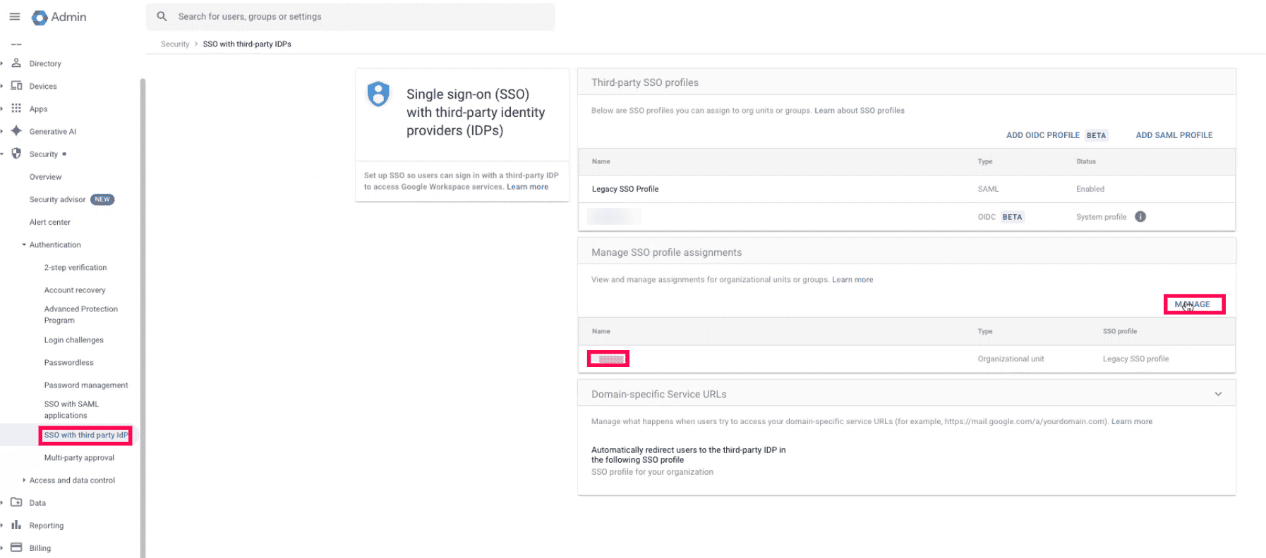Click the Security shield icon

[x=16, y=153]
